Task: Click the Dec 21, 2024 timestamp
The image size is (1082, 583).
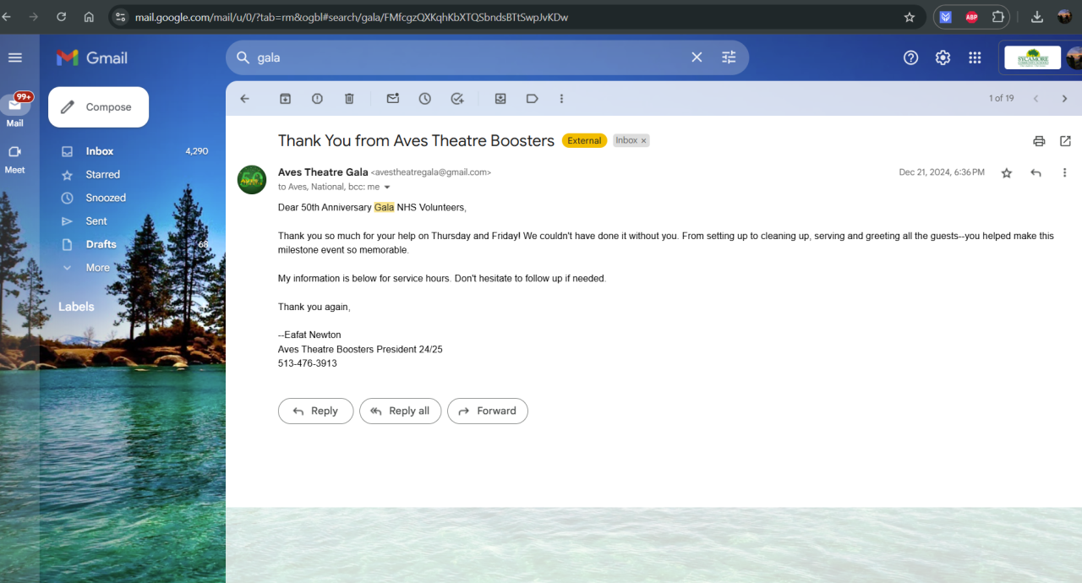Action: click(942, 172)
